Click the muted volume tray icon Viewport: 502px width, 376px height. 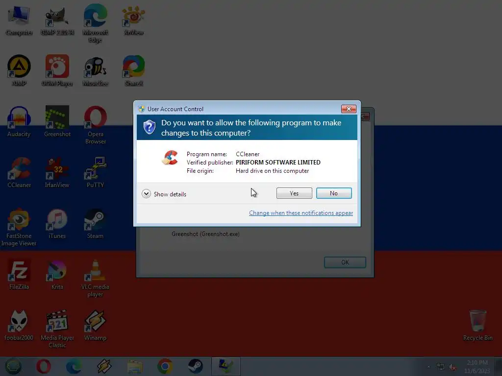click(x=452, y=367)
